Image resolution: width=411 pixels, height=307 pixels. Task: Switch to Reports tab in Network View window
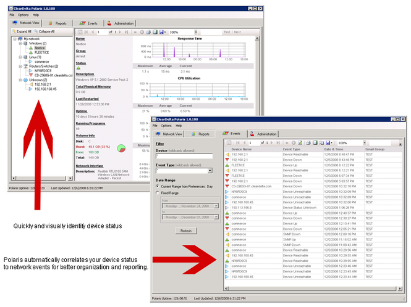tap(57, 23)
